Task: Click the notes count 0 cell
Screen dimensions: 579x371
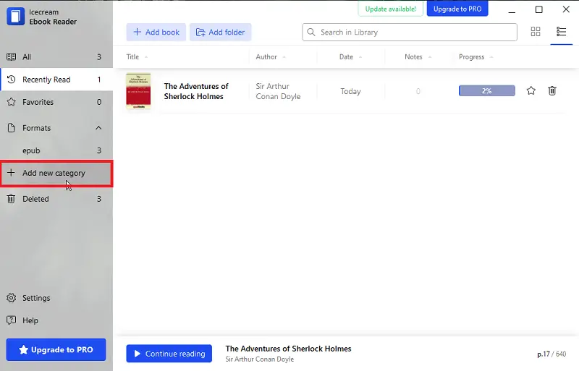Action: pos(418,91)
